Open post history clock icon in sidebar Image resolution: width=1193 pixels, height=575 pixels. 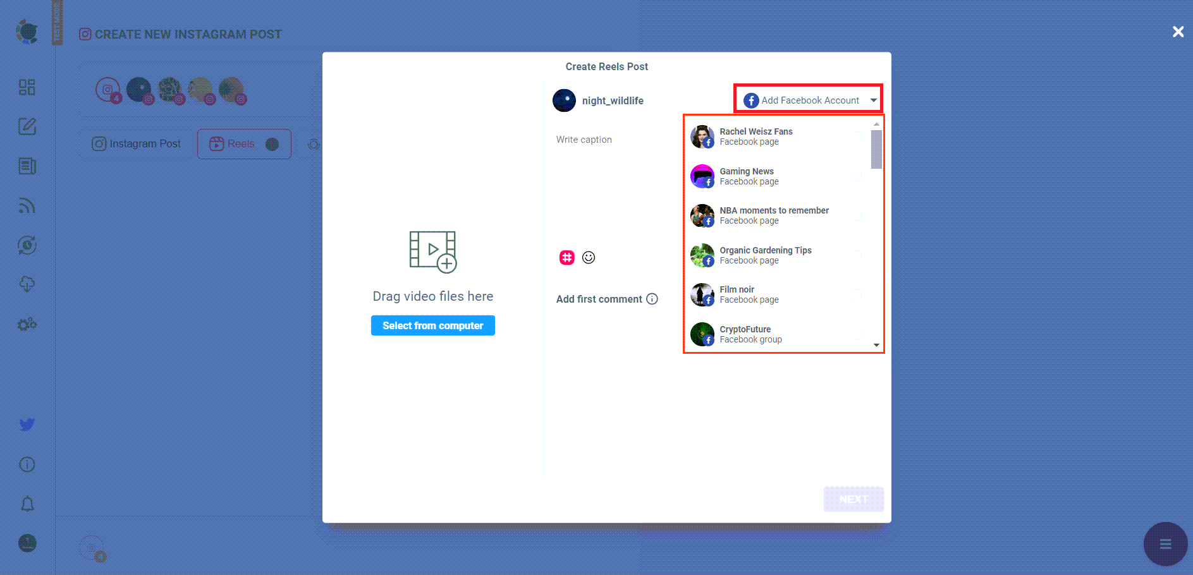coord(27,246)
